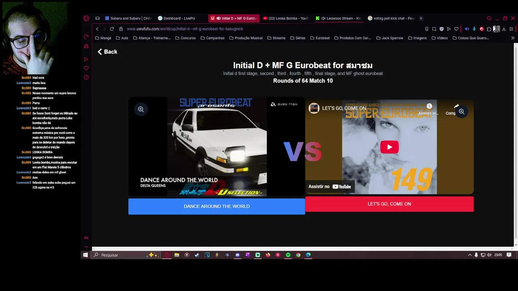Play the Let's Go Come On video
The height and width of the screenshot is (291, 518).
coord(389,147)
